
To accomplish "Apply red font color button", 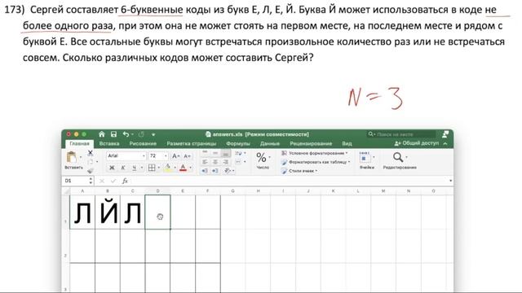I will 183,168.
